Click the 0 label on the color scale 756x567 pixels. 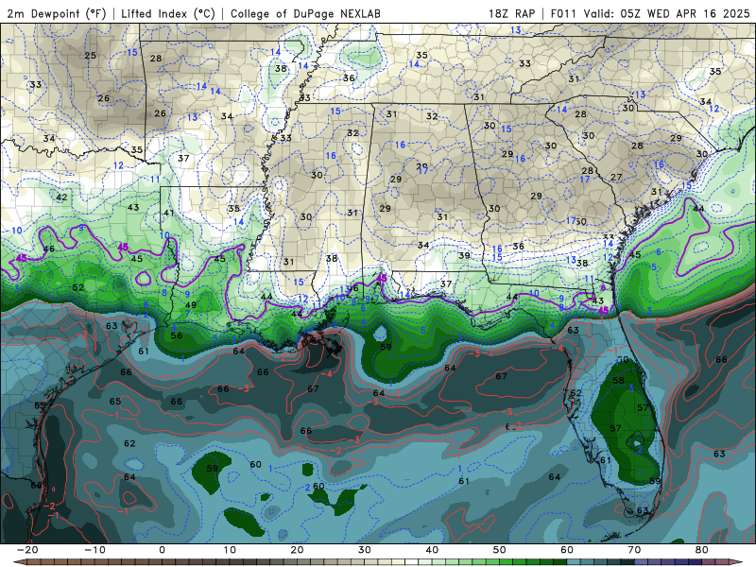(162, 550)
